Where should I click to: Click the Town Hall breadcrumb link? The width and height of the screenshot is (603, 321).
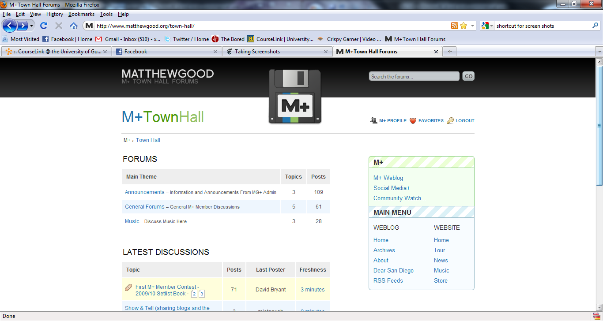[x=148, y=140]
